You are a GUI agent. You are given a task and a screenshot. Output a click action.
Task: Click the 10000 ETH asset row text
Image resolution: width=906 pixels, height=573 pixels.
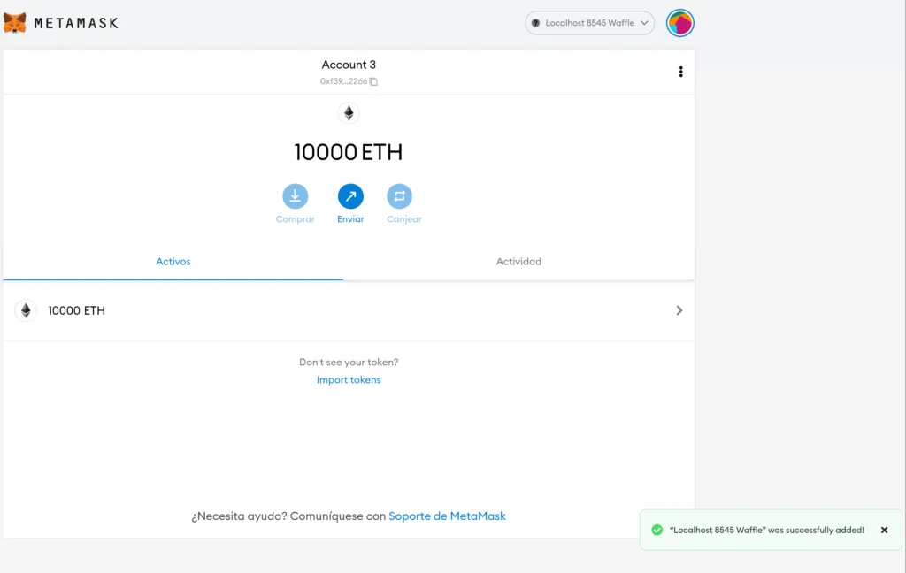[77, 310]
